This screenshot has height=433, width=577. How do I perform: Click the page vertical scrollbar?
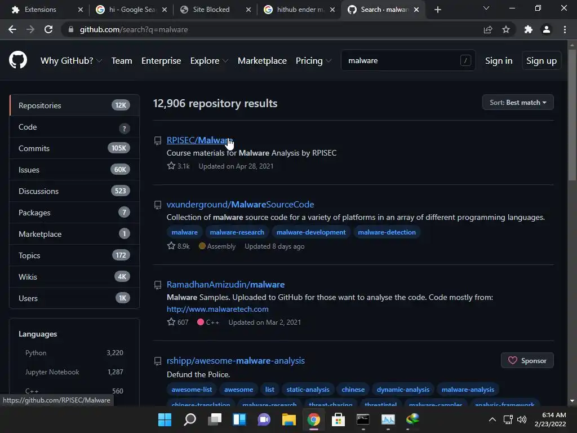[x=571, y=115]
